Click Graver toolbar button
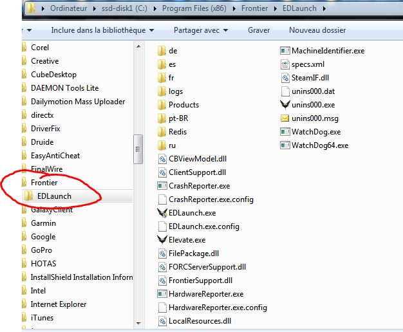Screen dimensions: 403x332 (259, 30)
